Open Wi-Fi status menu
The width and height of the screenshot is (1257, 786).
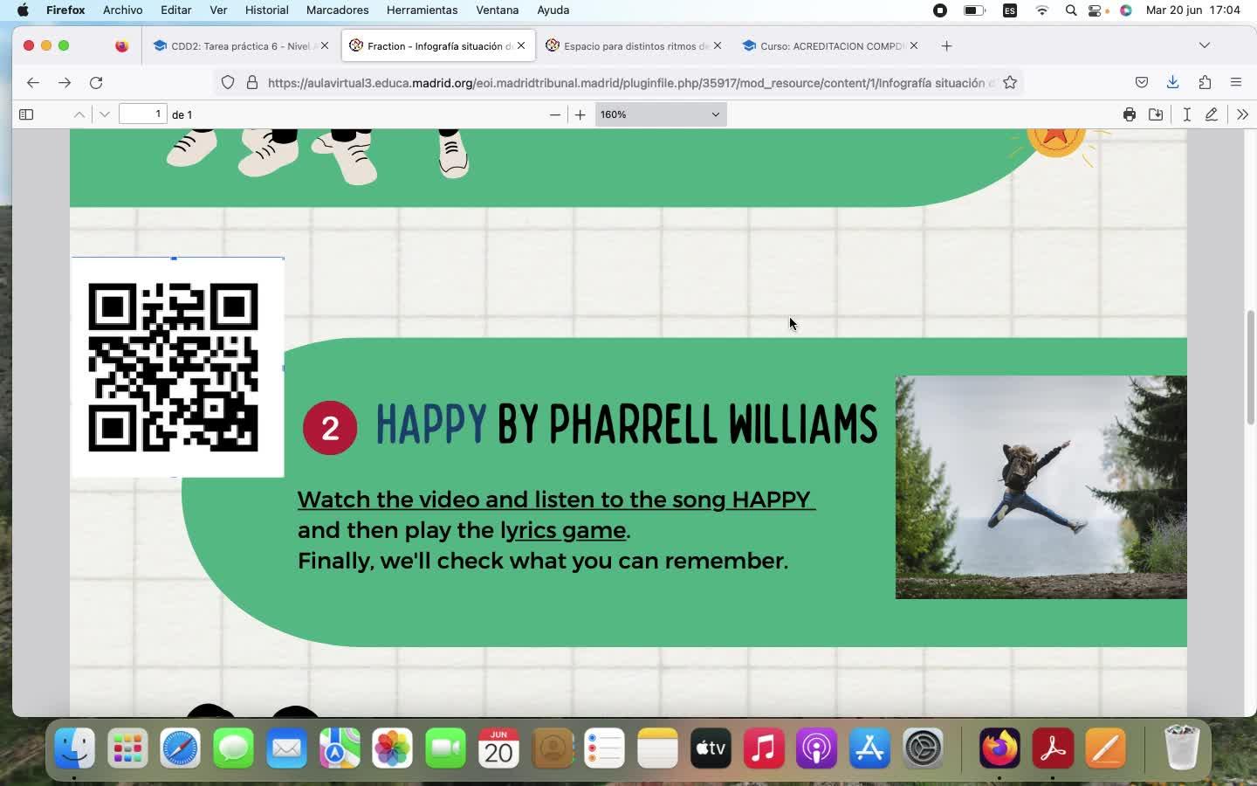coord(1041,10)
